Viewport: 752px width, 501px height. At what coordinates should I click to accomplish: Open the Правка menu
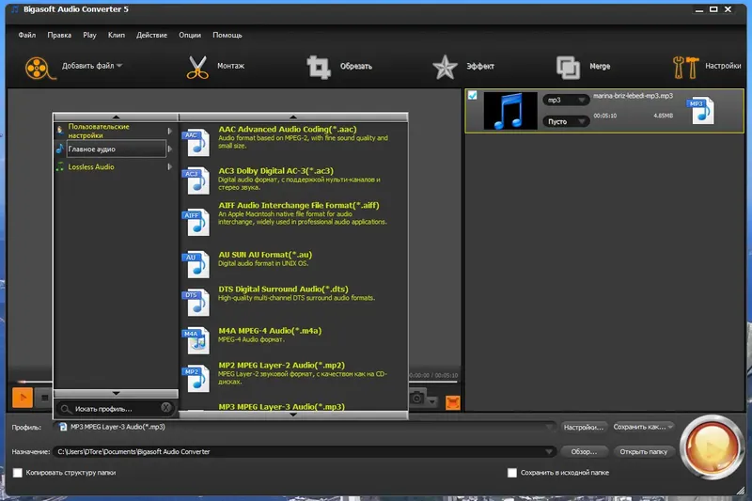[59, 35]
